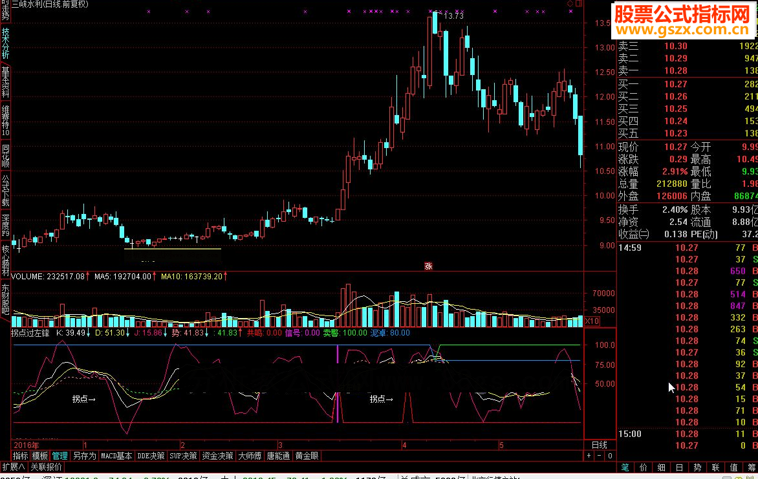
Task: Click the J: 15.86 indicator value
Action: [148, 333]
